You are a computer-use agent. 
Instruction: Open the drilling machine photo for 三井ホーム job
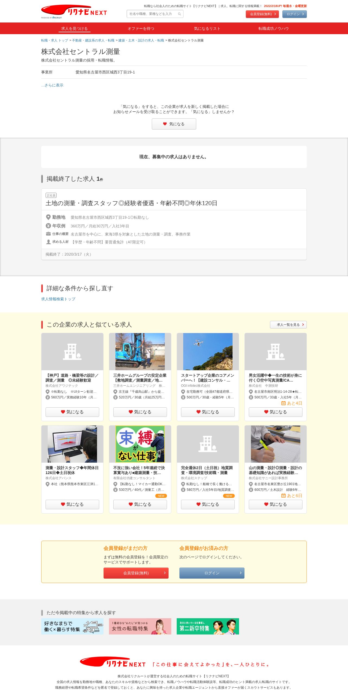tap(140, 352)
